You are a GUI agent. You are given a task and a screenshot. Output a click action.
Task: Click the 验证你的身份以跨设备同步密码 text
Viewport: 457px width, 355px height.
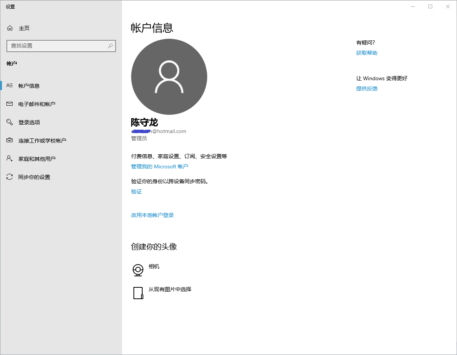tap(170, 181)
